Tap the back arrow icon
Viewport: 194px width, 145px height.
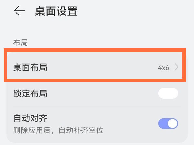(x=19, y=11)
